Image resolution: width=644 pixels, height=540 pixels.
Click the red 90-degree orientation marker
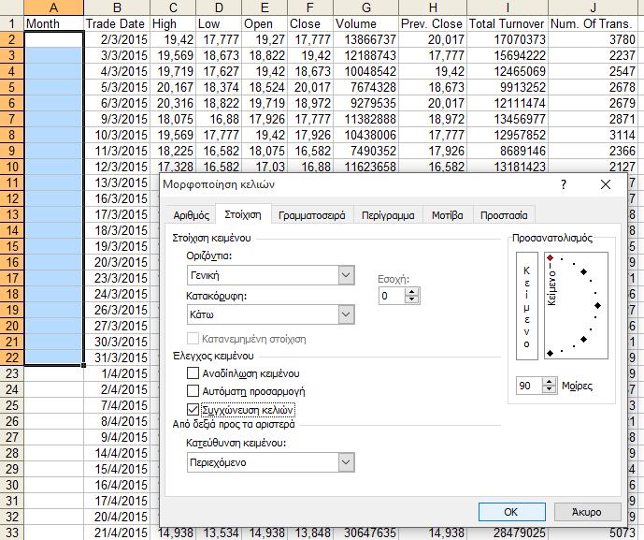550,258
